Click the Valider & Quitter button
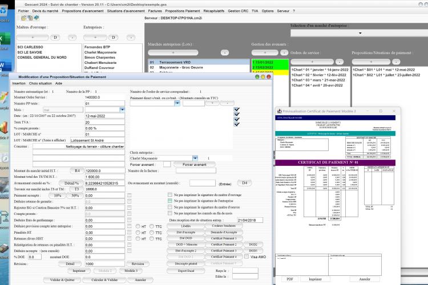428x285 pixels. 62,280
